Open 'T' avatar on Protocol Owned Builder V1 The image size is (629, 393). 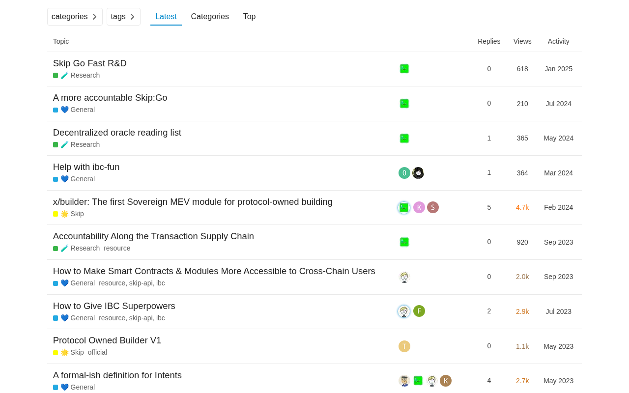click(404, 346)
